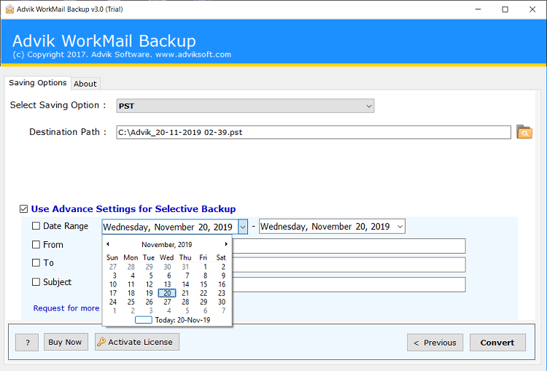Image resolution: width=547 pixels, height=371 pixels.
Task: Select Today: 20-Nov-19 in calendar
Action: [x=173, y=320]
